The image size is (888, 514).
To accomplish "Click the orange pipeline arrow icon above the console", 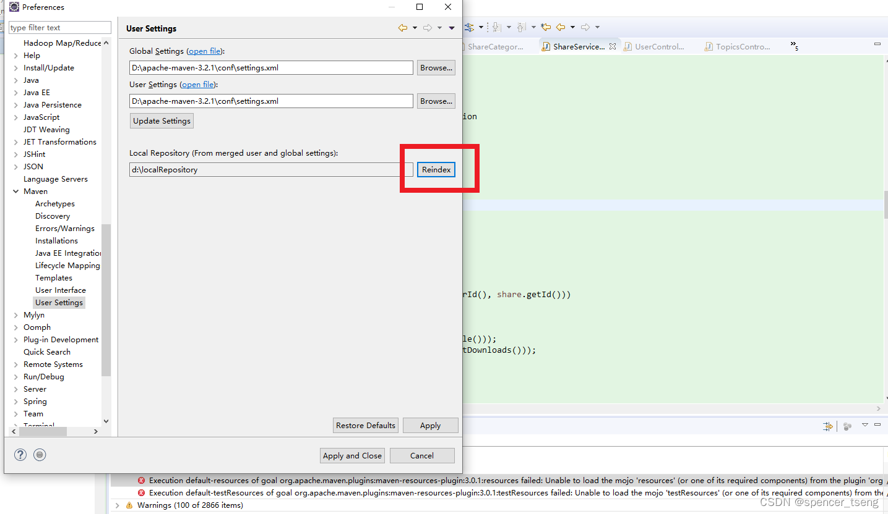I will [x=829, y=426].
